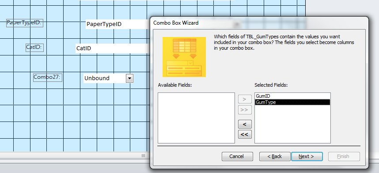Click the double right arrow add-all button
This screenshot has height=173, width=379.
[245, 110]
